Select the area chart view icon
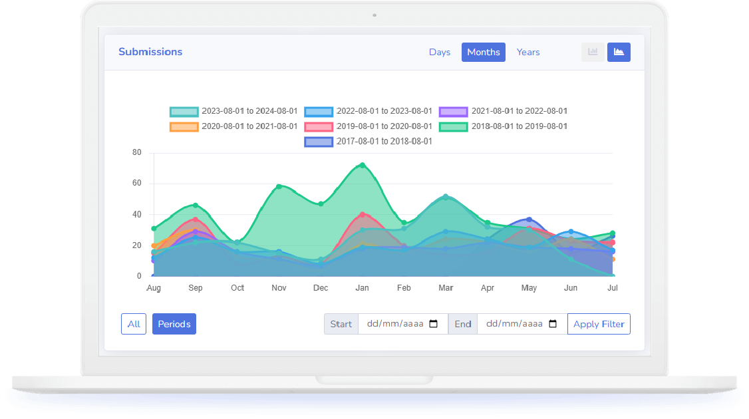This screenshot has width=749, height=419. coord(619,52)
